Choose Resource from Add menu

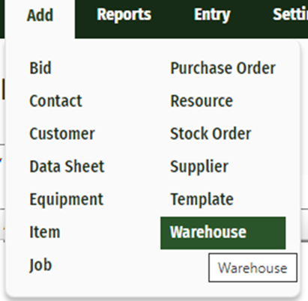click(x=202, y=101)
